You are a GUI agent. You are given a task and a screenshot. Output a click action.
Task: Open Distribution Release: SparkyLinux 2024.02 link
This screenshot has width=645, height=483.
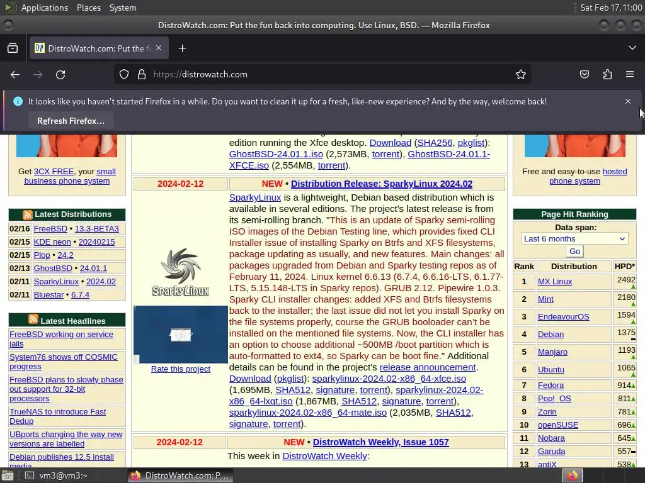(381, 184)
